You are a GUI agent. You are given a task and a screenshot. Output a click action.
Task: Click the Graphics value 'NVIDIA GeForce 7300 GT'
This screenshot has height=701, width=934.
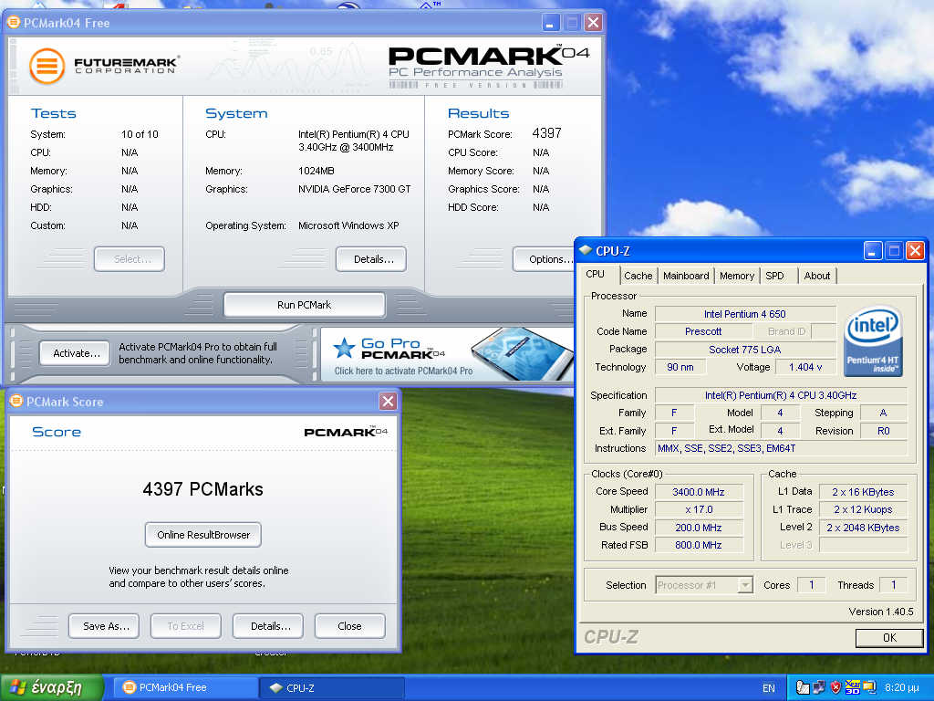[355, 189]
